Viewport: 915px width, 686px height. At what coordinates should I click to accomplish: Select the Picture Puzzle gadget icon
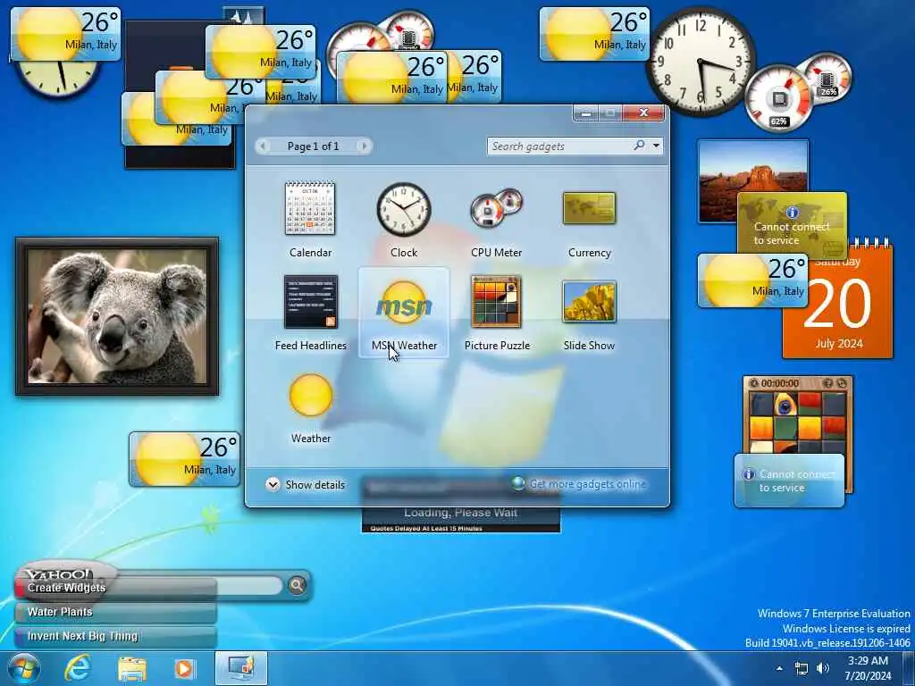[x=497, y=302]
